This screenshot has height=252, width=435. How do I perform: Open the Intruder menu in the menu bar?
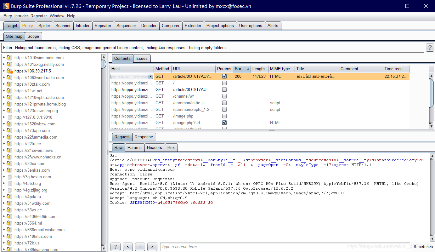[21, 16]
